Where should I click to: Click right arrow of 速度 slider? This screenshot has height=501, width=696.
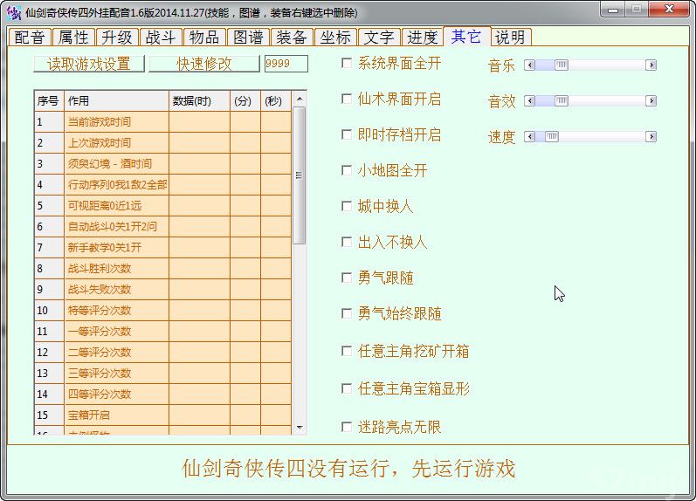click(651, 136)
